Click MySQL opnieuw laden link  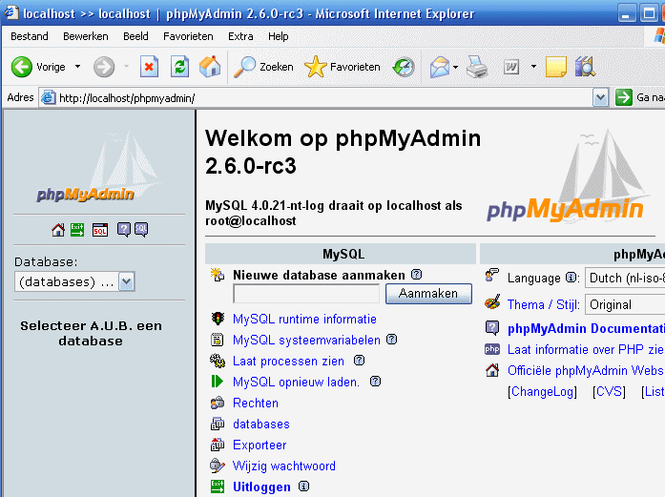pyautogui.click(x=296, y=383)
